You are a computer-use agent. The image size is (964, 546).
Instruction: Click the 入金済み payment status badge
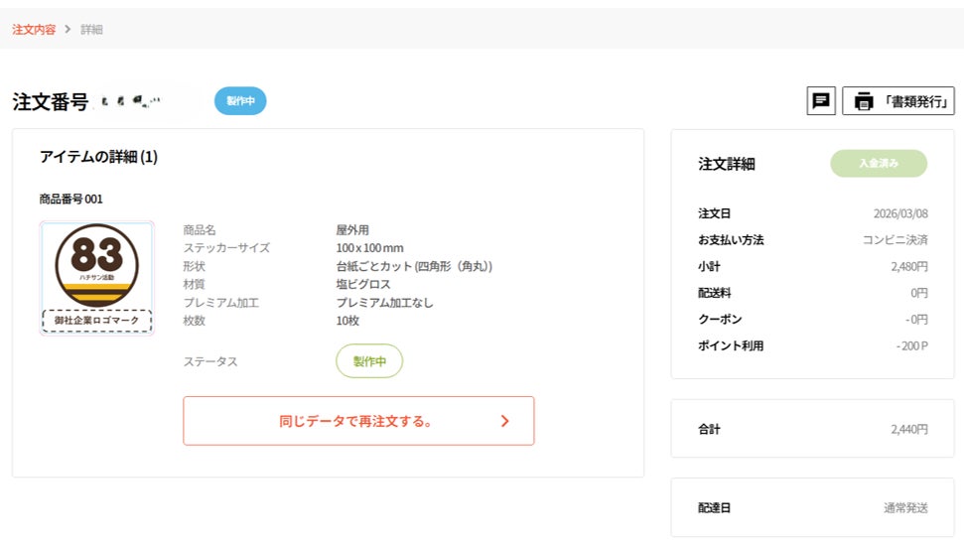click(x=878, y=164)
